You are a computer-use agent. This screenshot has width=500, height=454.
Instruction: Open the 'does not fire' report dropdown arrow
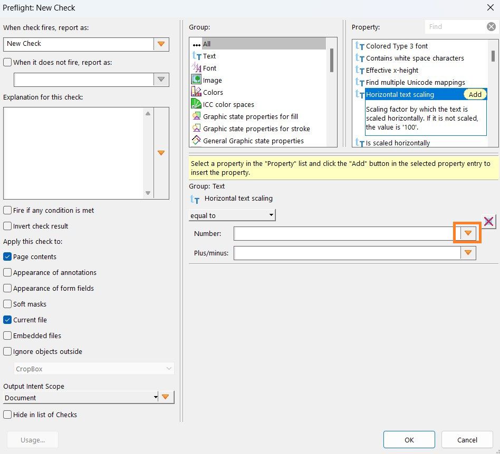click(x=161, y=80)
